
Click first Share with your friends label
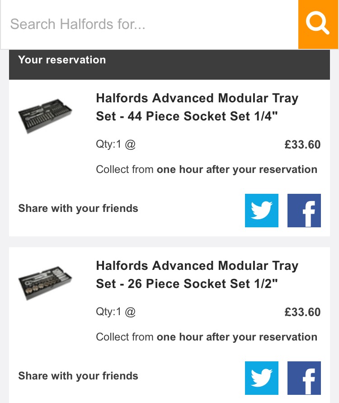point(78,208)
